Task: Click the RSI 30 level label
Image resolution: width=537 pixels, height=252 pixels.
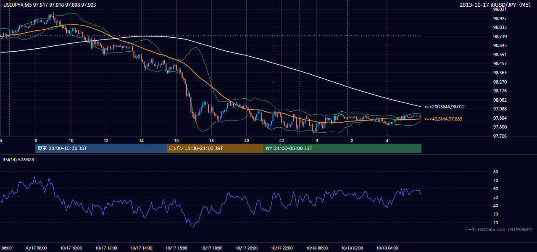Action: click(495, 214)
